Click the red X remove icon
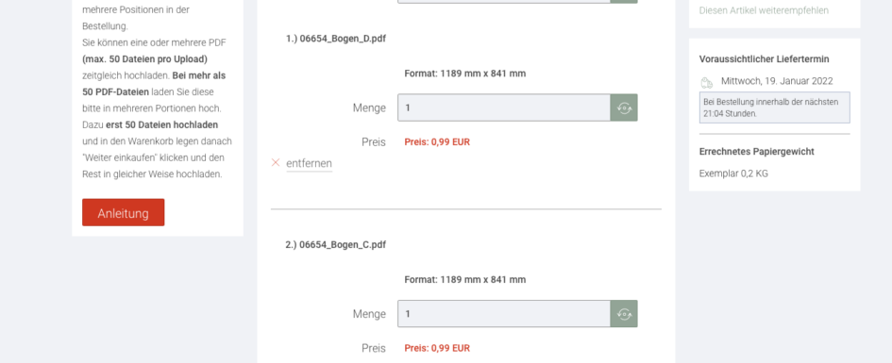This screenshot has width=892, height=363. pyautogui.click(x=276, y=163)
